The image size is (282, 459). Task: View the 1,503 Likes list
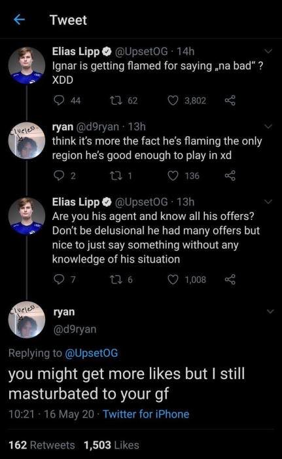(x=111, y=445)
